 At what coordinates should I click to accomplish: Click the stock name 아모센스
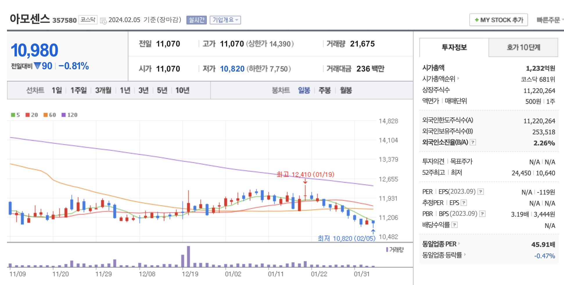(x=30, y=19)
